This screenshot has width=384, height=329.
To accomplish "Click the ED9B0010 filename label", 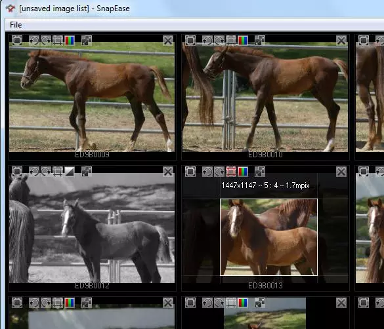I will tap(265, 155).
